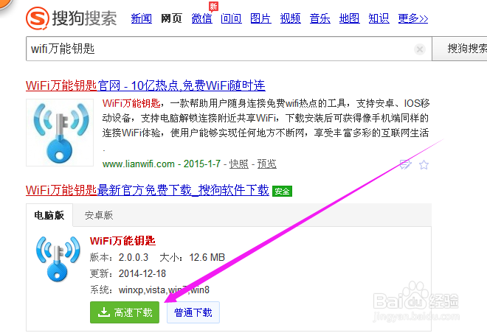Click the WiFi key app icon in download card
This screenshot has width=487, height=333.
pyautogui.click(x=58, y=259)
